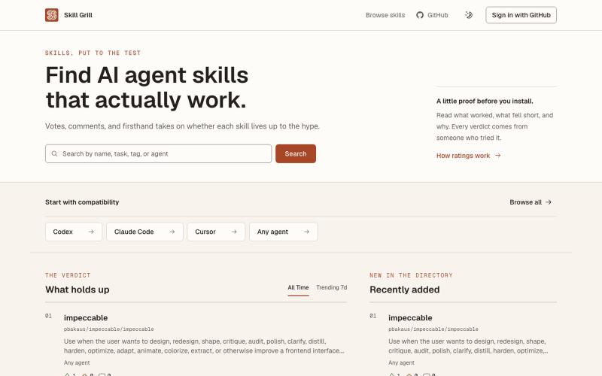
Task: Click Any agent tag in Recently added
Action: click(x=401, y=362)
